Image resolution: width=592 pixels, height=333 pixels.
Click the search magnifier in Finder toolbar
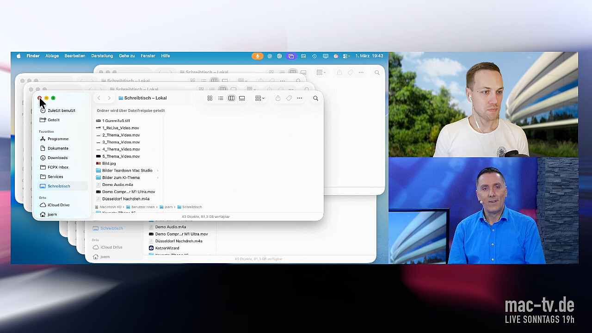coord(315,98)
